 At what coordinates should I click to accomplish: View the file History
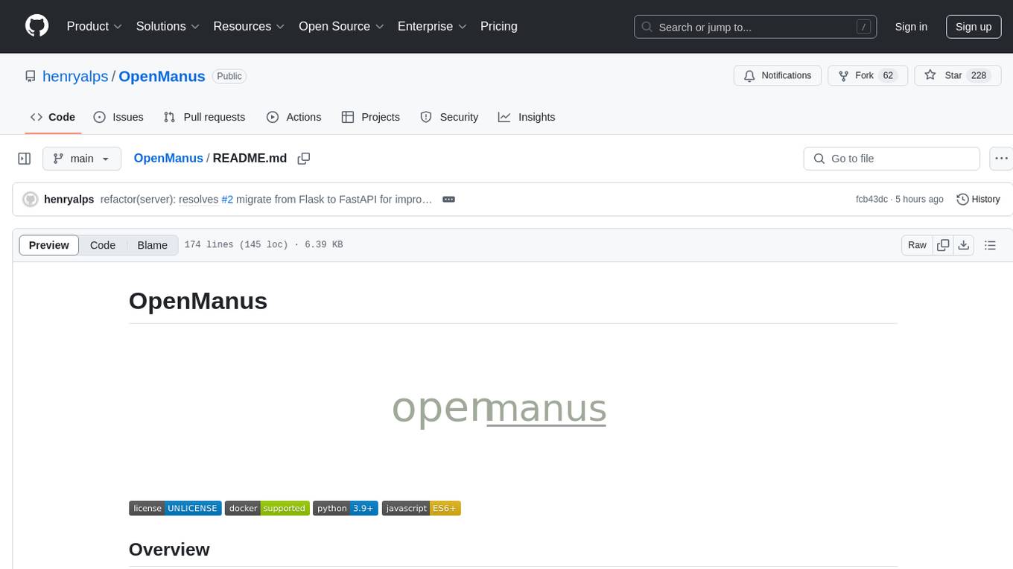pos(978,200)
